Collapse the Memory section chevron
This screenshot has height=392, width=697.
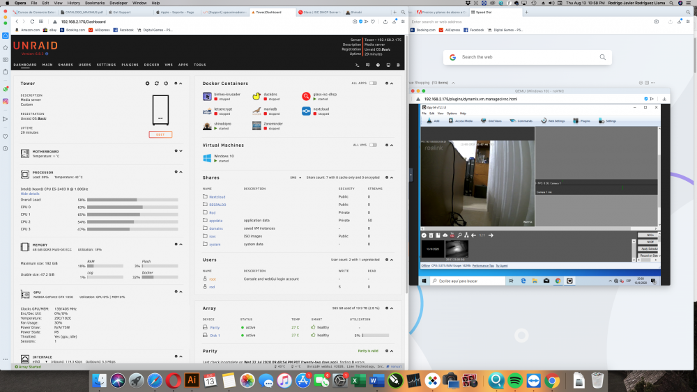click(181, 244)
